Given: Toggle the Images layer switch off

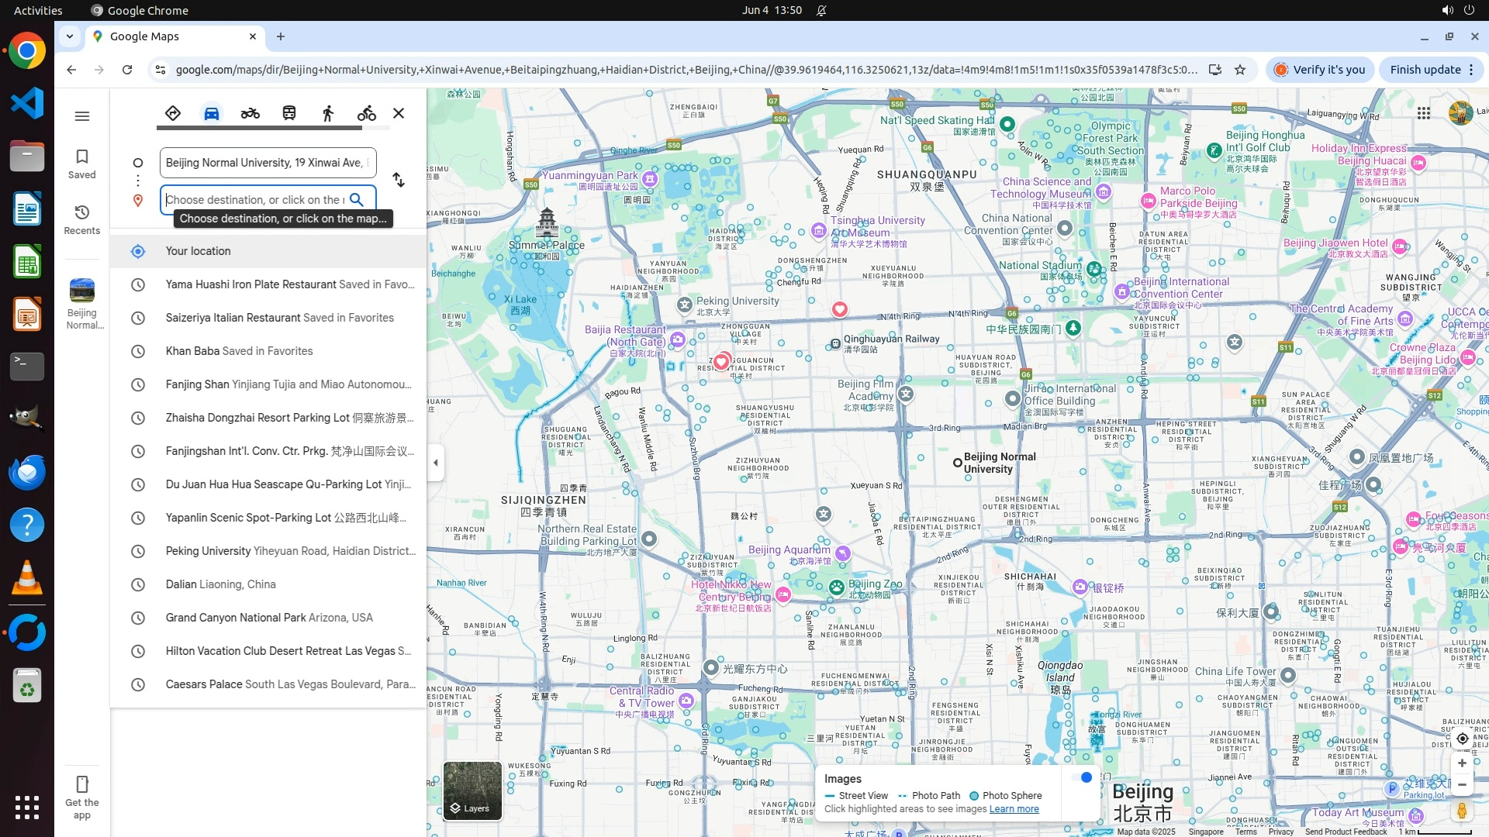Looking at the screenshot, I should click(x=1083, y=777).
